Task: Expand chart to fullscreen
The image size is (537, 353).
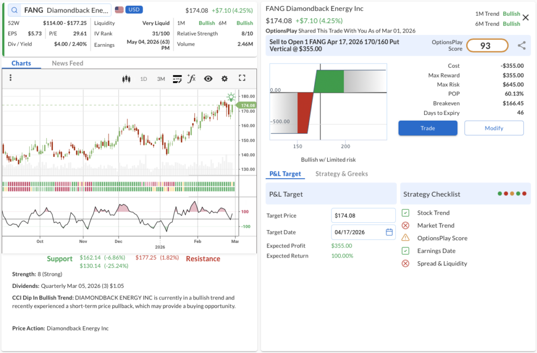Action: pos(242,78)
